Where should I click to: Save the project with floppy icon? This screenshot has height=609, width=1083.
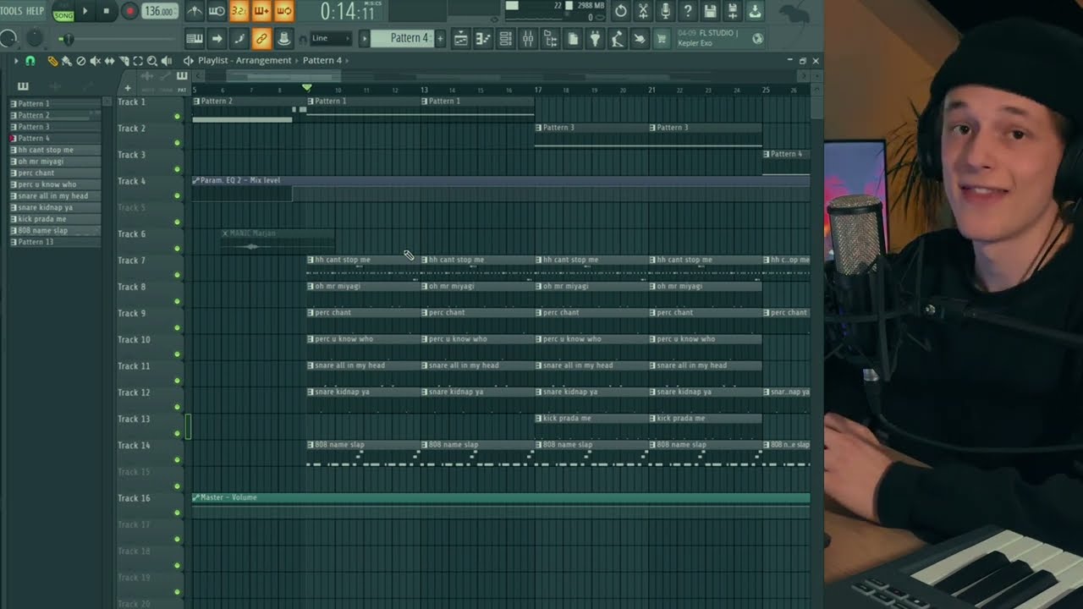click(710, 11)
